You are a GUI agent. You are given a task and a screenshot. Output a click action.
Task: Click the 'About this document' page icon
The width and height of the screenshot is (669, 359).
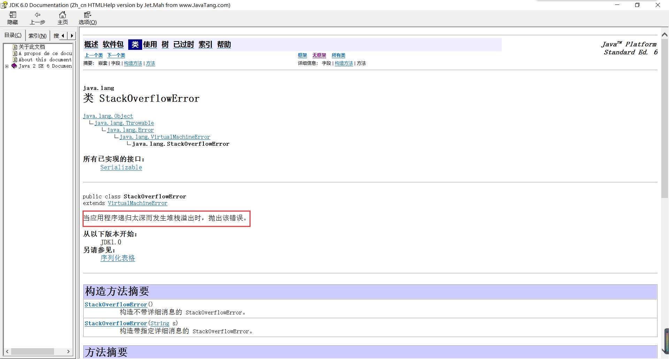pyautogui.click(x=15, y=60)
